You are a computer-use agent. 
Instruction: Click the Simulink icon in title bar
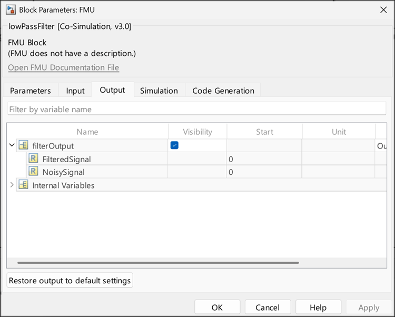coord(10,9)
